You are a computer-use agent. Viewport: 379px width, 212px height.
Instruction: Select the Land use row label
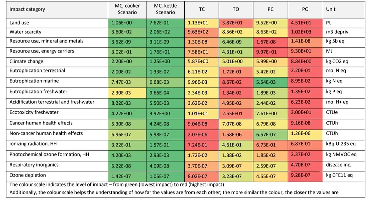click(x=19, y=23)
